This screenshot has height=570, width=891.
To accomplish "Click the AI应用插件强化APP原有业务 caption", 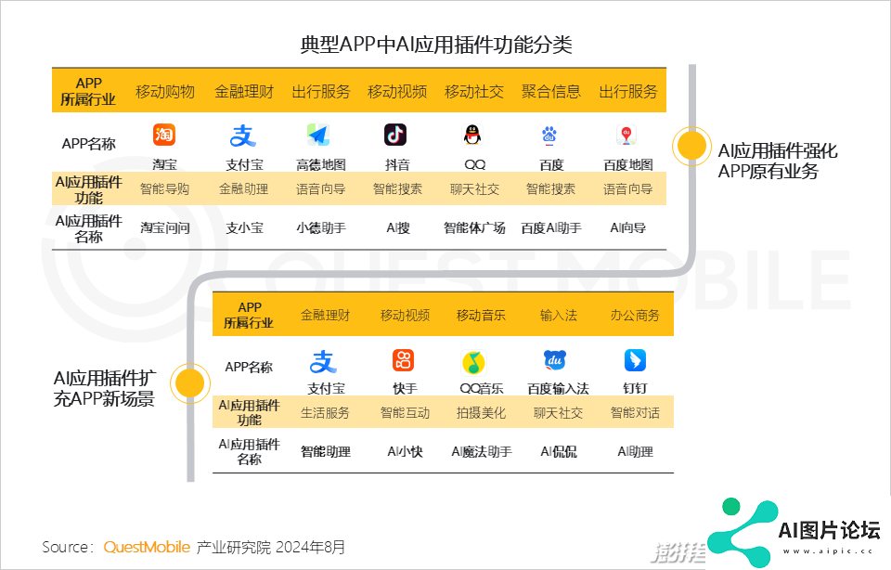I will [x=778, y=161].
